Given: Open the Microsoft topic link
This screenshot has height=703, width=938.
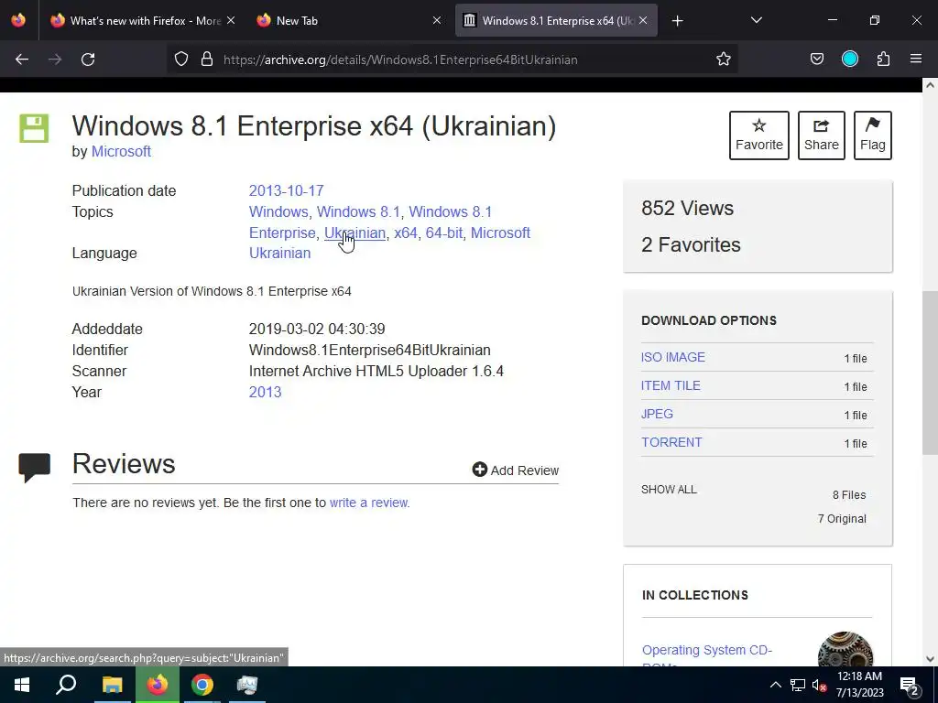Looking at the screenshot, I should 500,233.
